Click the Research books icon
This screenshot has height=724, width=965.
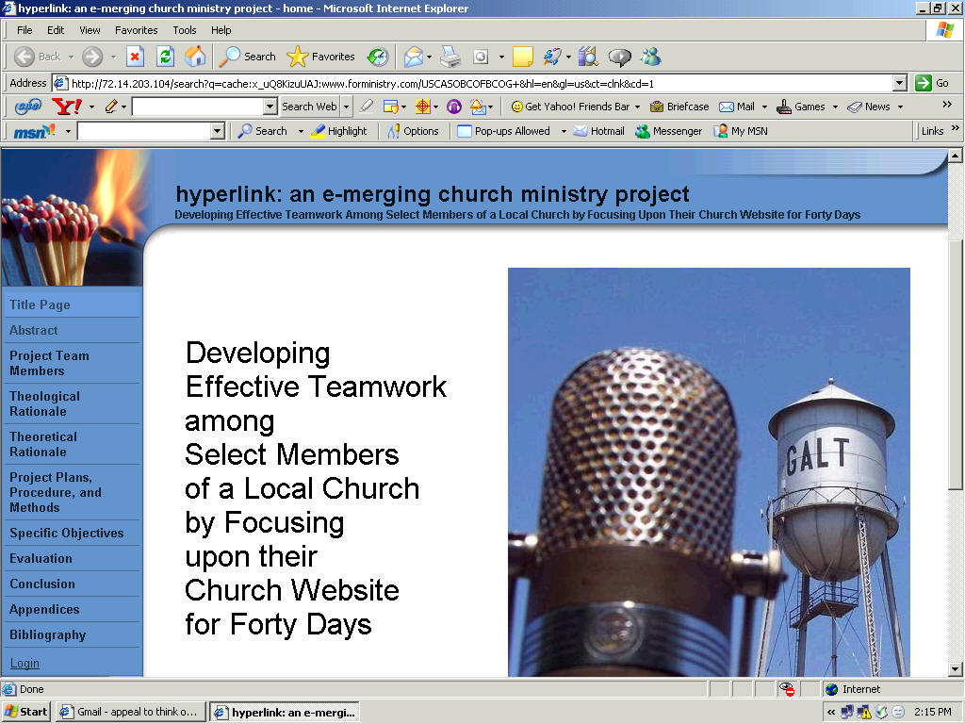coord(588,57)
